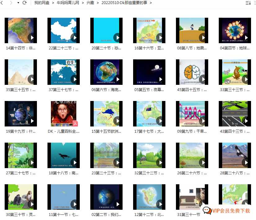Play video 28第二十八节 eagle mountains
The height and width of the screenshot is (220, 256).
pos(235,155)
